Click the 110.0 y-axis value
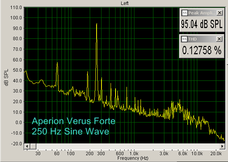Image resolution: width=228 pixels, height=162 pixels. [x=16, y=7]
